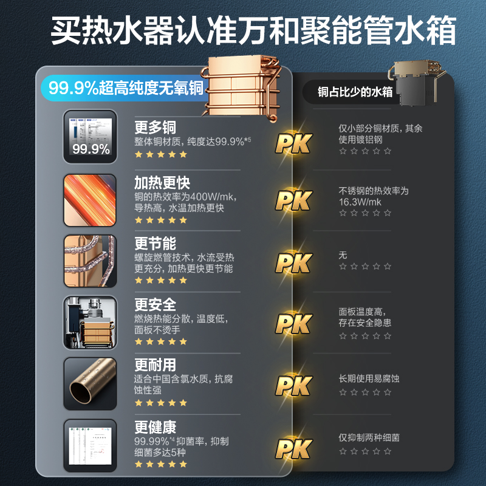Select the 铜占比少的水箱 label

coord(355,92)
